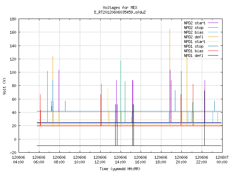Click the red spike near 83 V after 12:00
The image size is (229, 172).
coord(102,105)
